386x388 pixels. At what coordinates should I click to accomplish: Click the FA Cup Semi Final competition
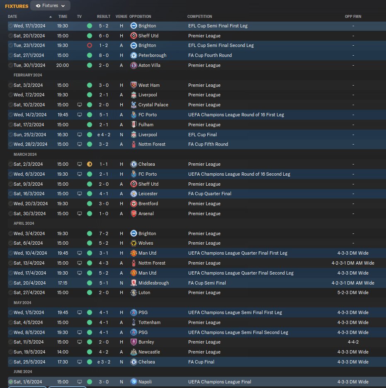point(207,283)
